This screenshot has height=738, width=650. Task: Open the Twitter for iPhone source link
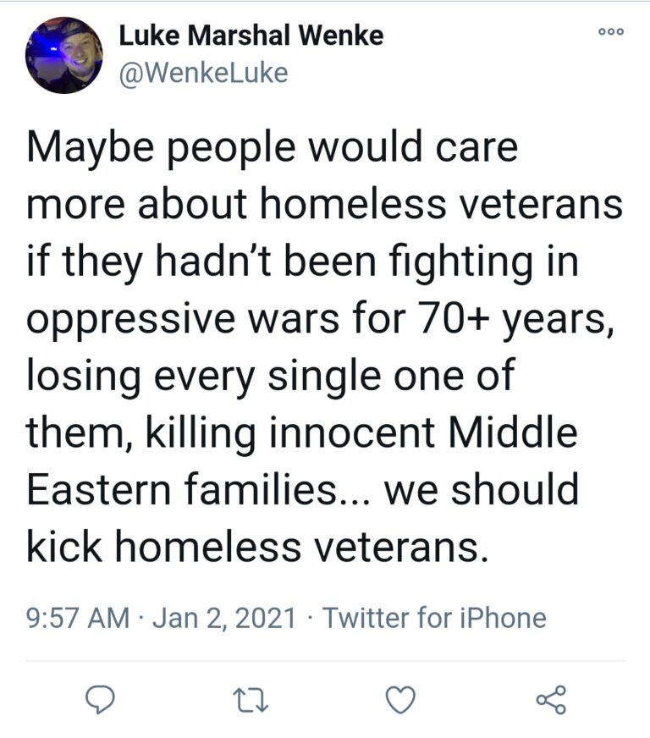434,618
